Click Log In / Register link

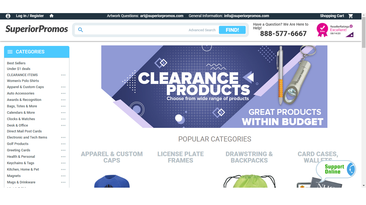click(30, 16)
